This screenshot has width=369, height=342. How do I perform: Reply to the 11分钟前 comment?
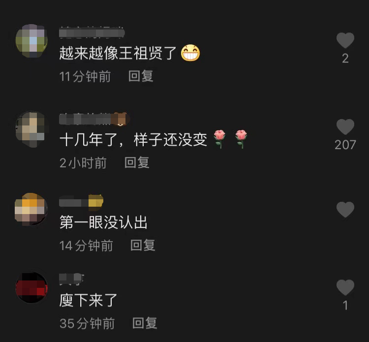click(x=141, y=76)
